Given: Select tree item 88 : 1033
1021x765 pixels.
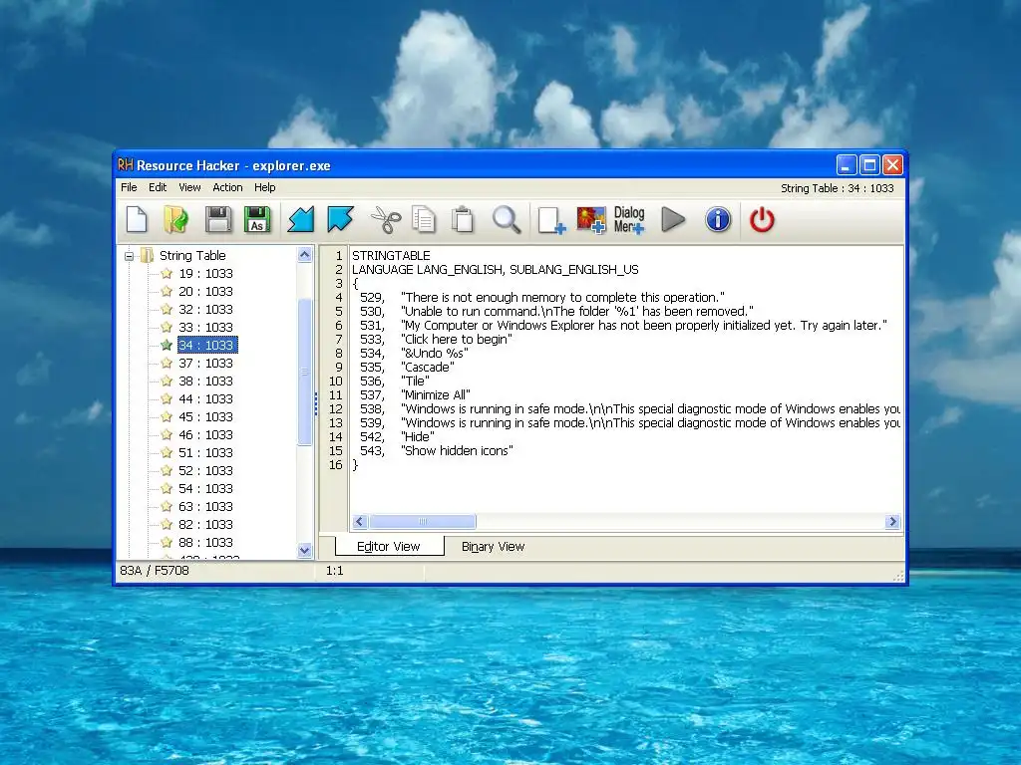Looking at the screenshot, I should pos(205,542).
